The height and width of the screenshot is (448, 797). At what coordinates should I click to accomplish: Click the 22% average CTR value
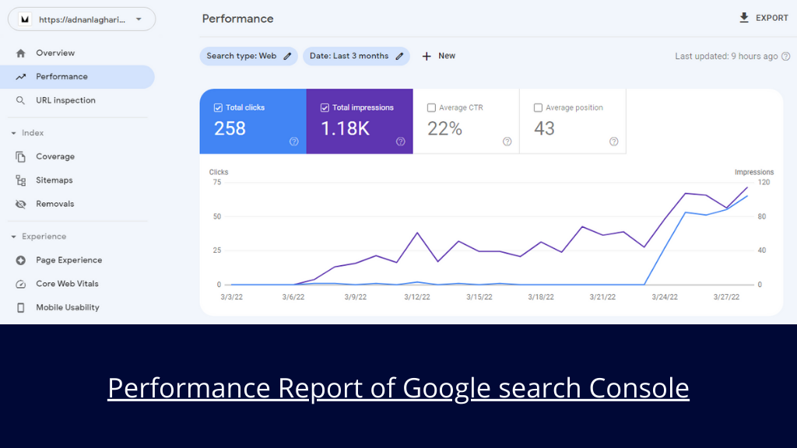(x=444, y=128)
